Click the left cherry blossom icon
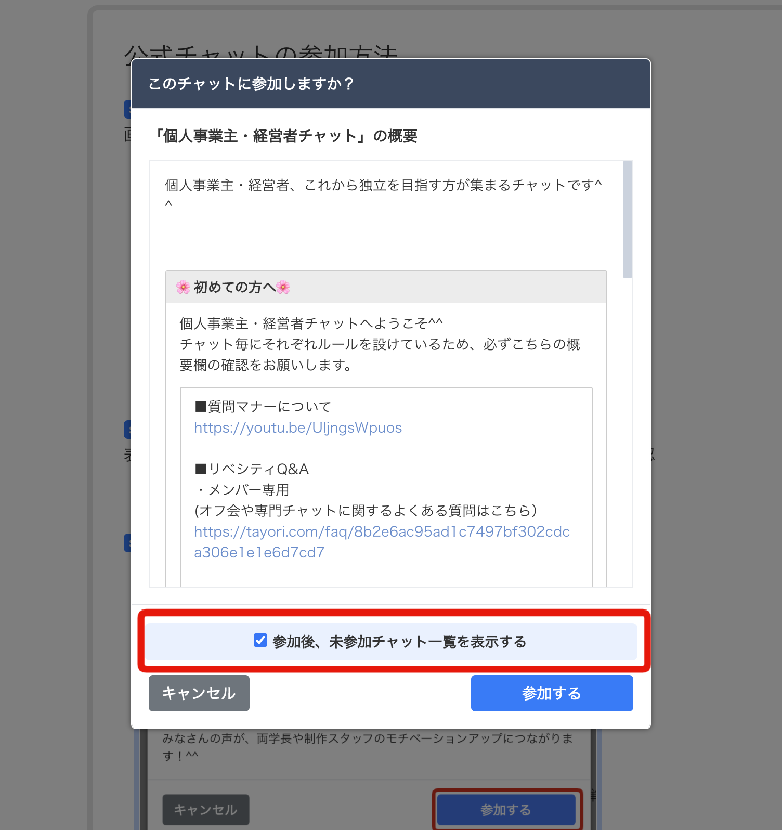 (x=183, y=287)
